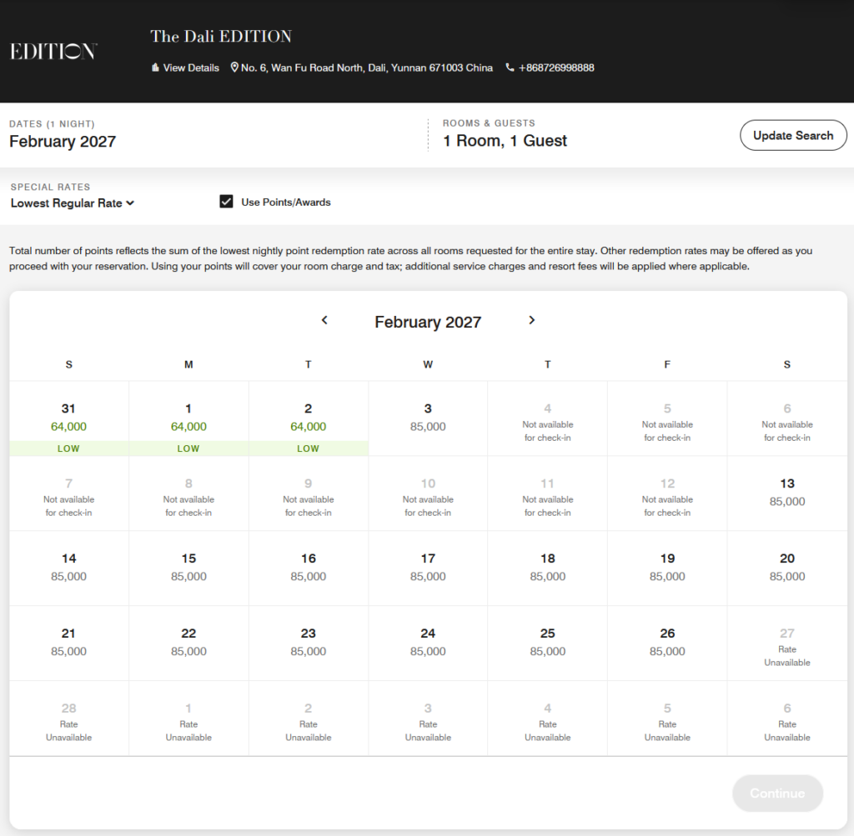Click the location pin icon
Screen dimensions: 854x836
pyautogui.click(x=235, y=68)
